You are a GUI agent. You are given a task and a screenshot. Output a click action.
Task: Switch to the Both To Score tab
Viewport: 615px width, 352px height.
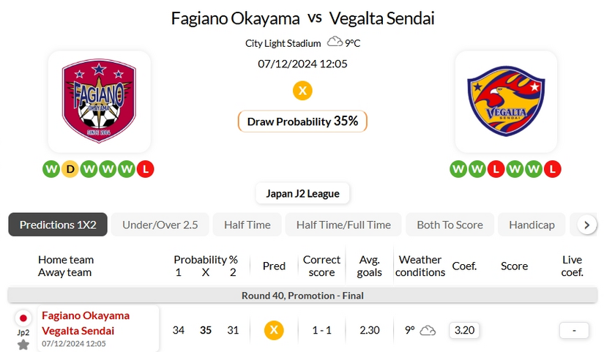[450, 225]
